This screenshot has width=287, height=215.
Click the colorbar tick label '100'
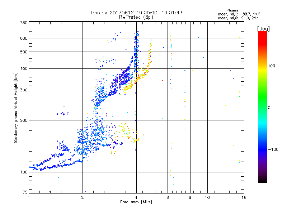(x=272, y=66)
